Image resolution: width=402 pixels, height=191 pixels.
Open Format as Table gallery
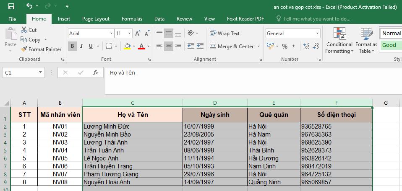(366, 41)
